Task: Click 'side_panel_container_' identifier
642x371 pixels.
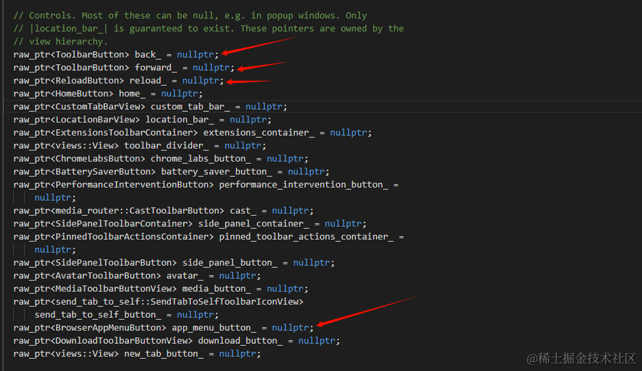Action: tap(254, 224)
